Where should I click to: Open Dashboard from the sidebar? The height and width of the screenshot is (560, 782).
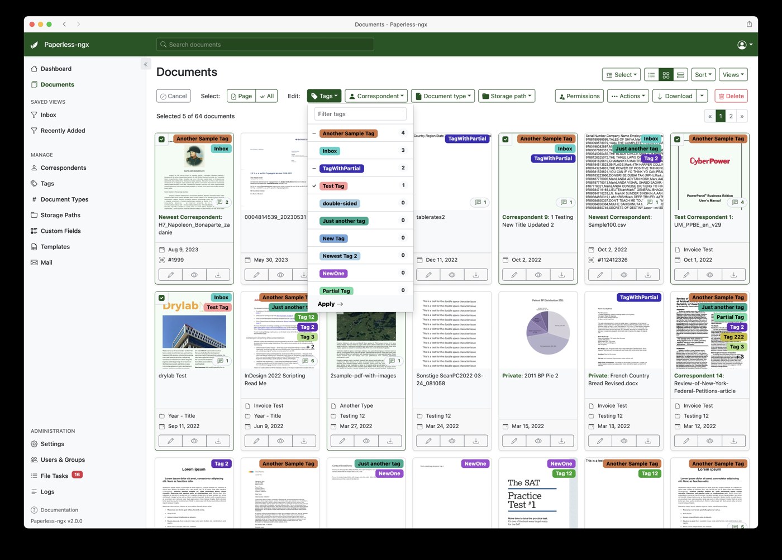point(56,69)
